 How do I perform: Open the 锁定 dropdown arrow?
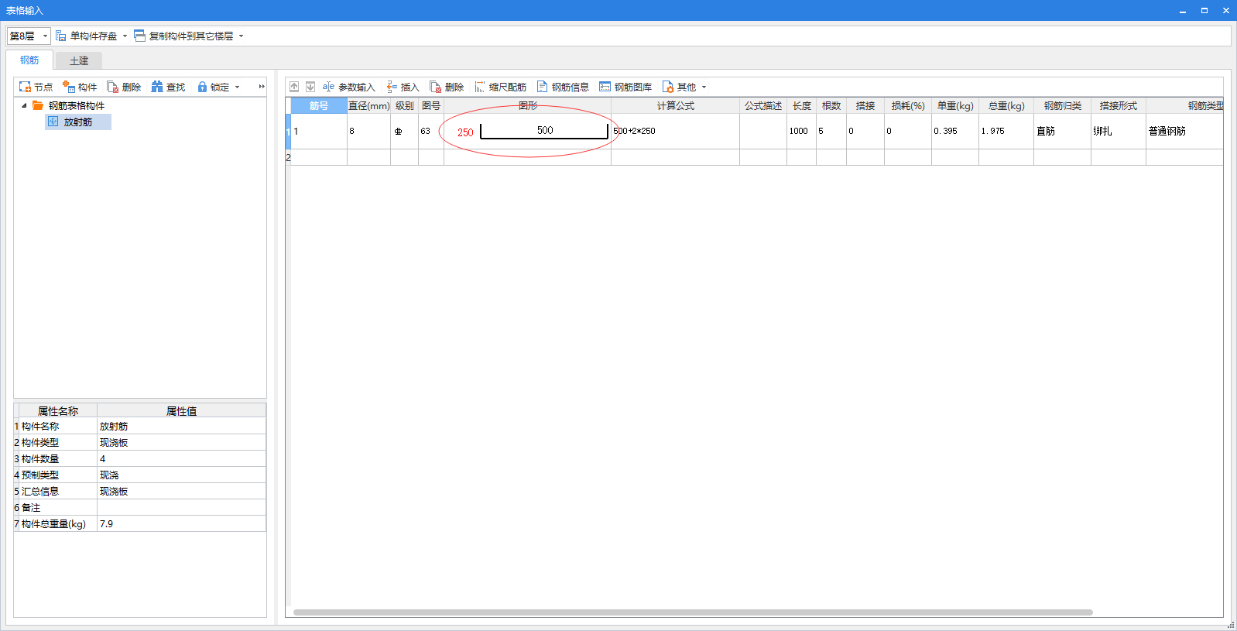coord(237,87)
